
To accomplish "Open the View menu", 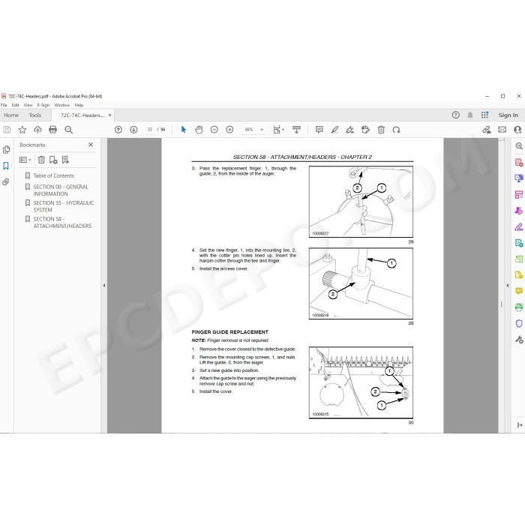I will [x=28, y=105].
